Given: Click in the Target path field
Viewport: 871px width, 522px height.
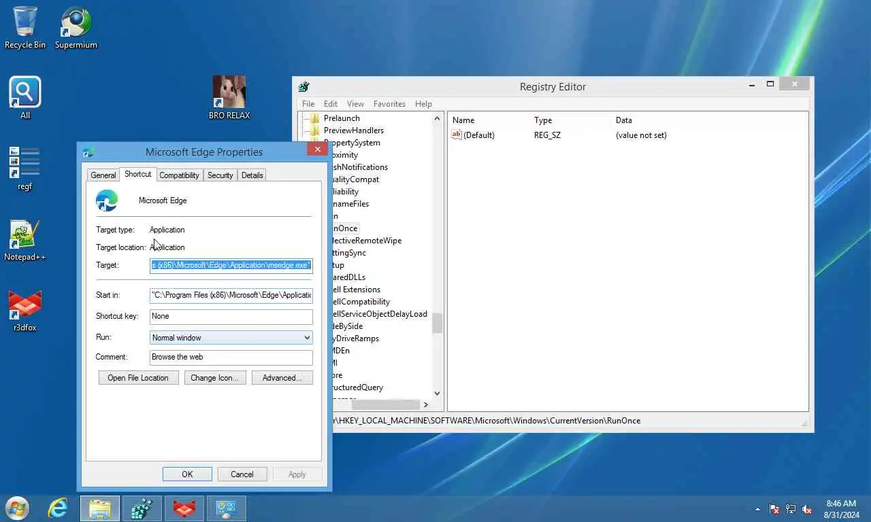Looking at the screenshot, I should pos(231,265).
